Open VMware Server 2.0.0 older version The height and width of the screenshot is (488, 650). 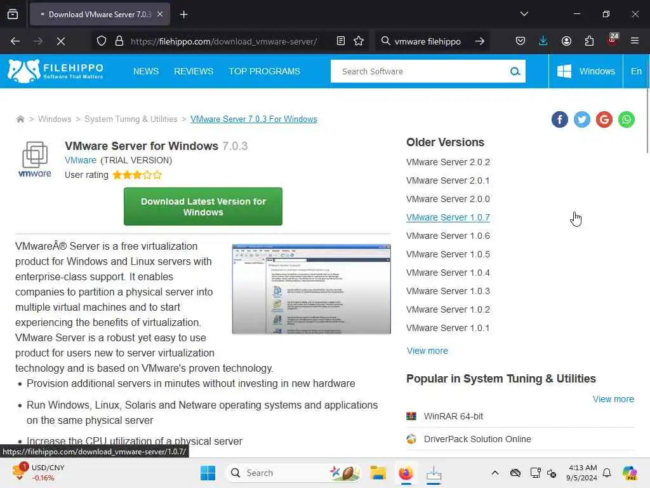pyautogui.click(x=448, y=199)
